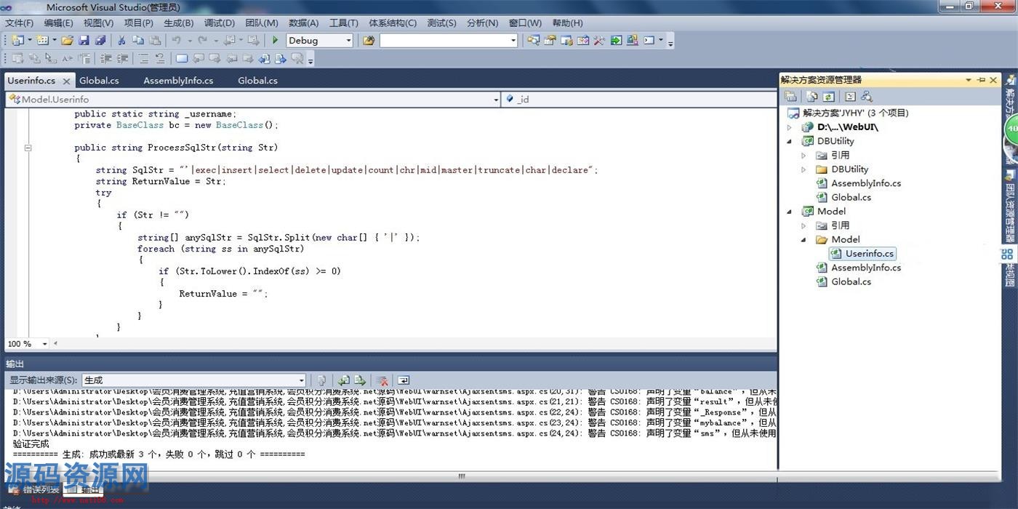
Task: Open the 文件(F) menu
Action: (19, 23)
